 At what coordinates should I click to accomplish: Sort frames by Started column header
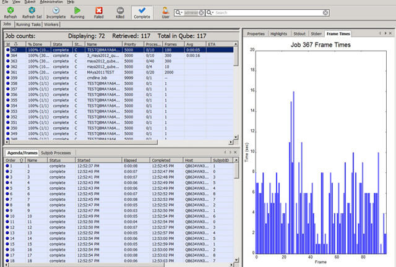tap(98, 160)
